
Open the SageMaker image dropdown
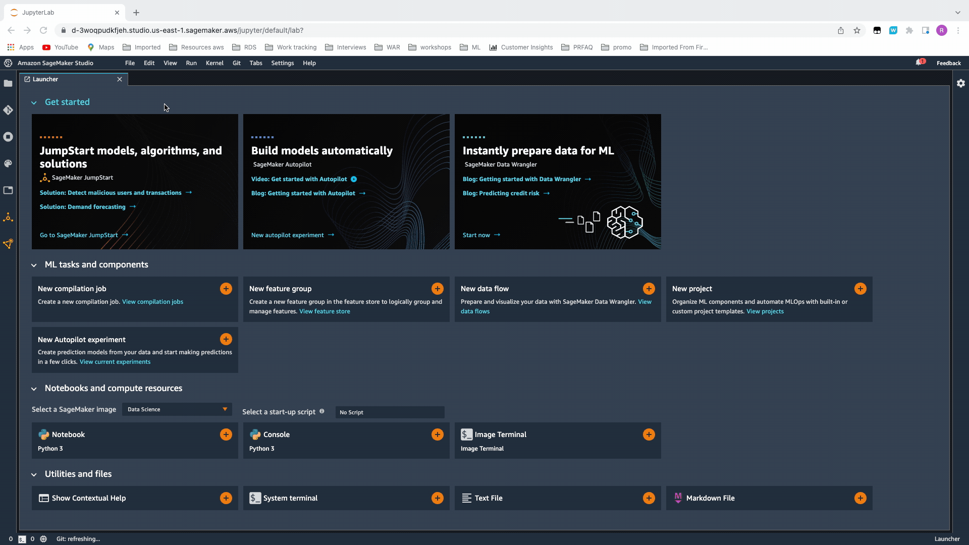pyautogui.click(x=177, y=409)
